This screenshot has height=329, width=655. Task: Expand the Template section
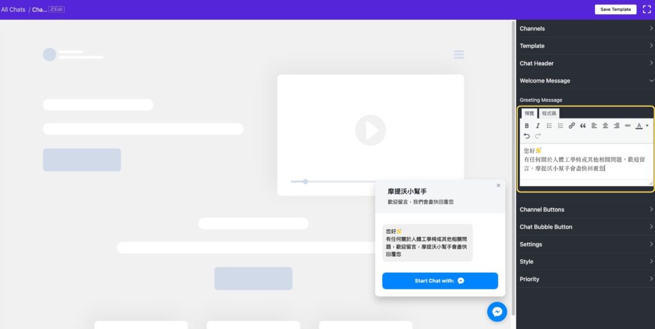(586, 46)
